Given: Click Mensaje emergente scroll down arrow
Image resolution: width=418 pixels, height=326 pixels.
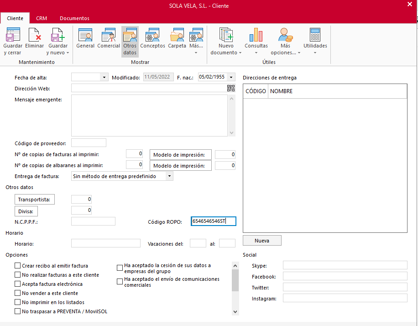Looking at the screenshot, I should pos(231,132).
